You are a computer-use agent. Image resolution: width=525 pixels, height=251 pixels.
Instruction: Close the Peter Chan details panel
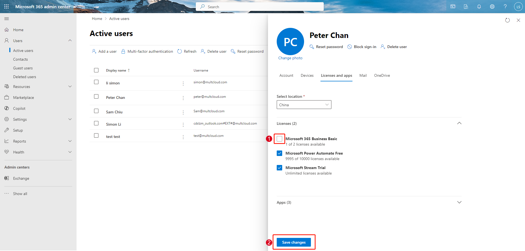[518, 20]
